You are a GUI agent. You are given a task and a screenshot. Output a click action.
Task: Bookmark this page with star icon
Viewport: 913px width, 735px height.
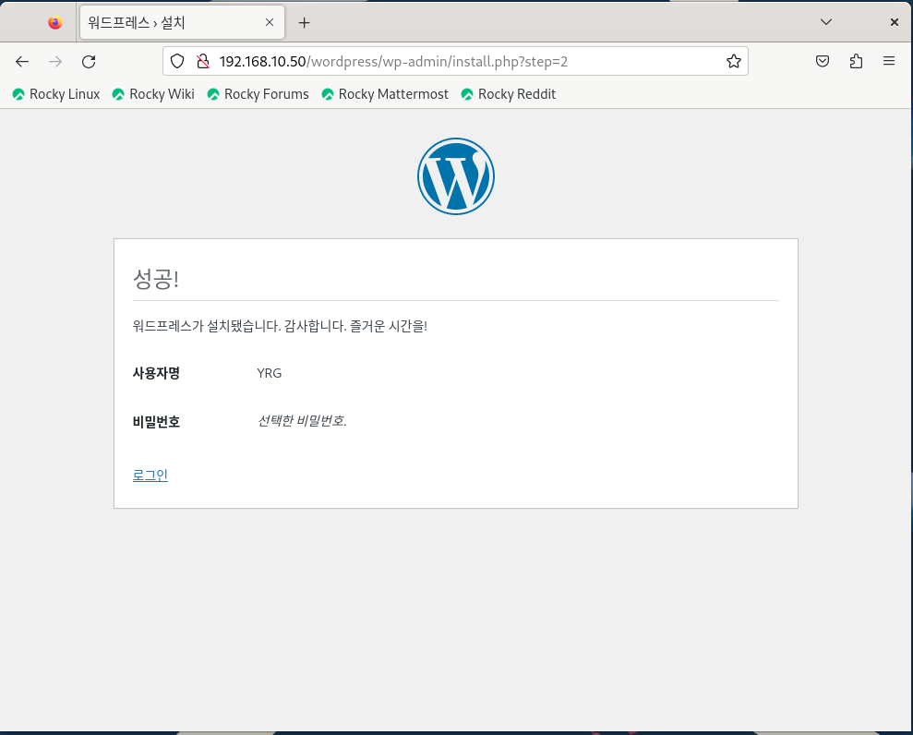tap(734, 61)
